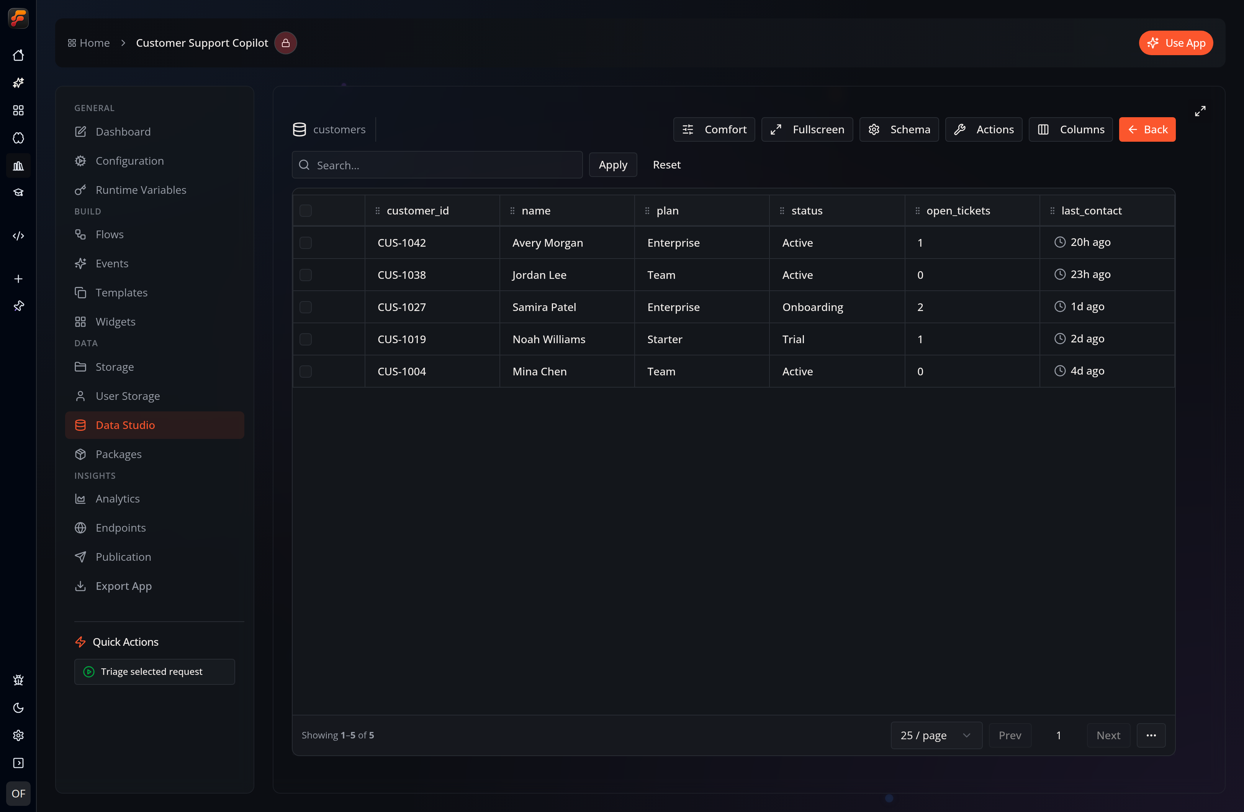Open the OF user avatar
Screen dimensions: 1244x812
pyautogui.click(x=18, y=794)
